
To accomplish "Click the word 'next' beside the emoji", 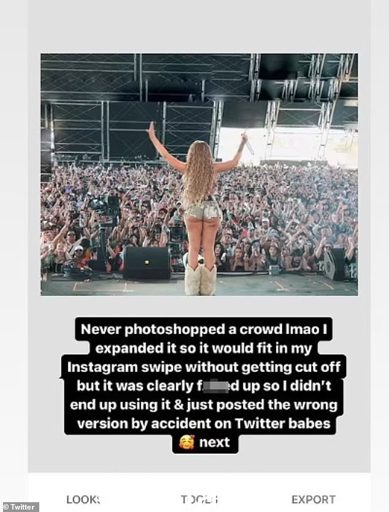I will (214, 443).
